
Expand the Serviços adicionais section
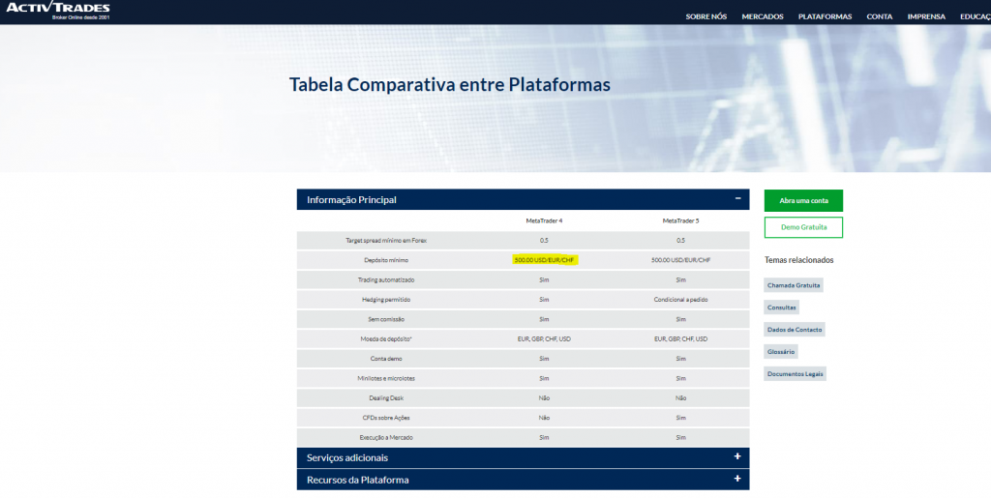(523, 457)
